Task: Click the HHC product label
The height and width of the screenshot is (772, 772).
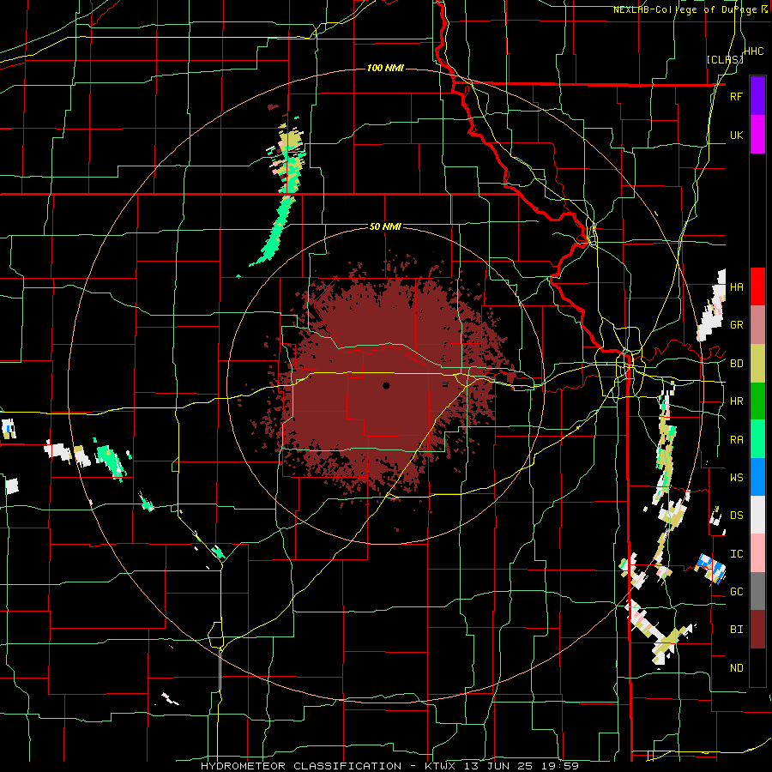Action: pos(754,51)
